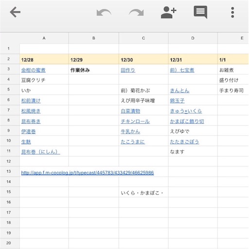Open the かまぼこ飾り切 link
249x249 pixels.
tap(187, 121)
